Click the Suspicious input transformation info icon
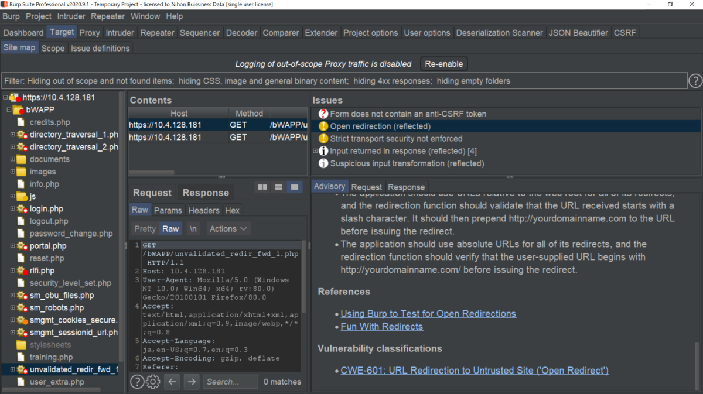Image resolution: width=703 pixels, height=394 pixels. click(323, 163)
